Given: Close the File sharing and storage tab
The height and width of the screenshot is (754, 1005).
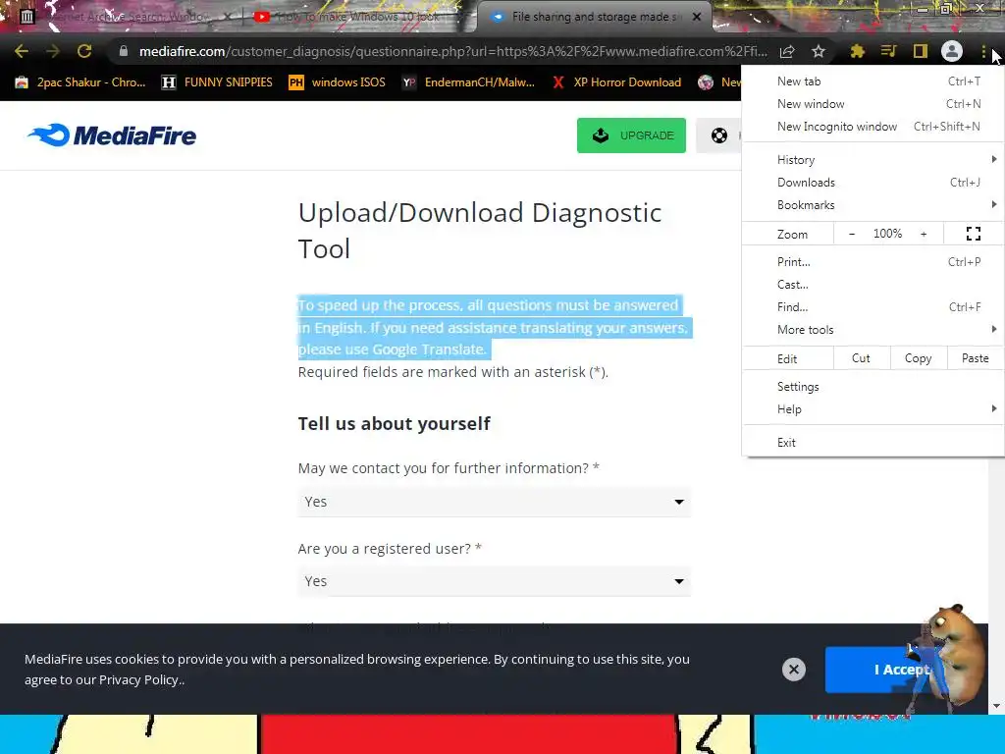Looking at the screenshot, I should pos(697,17).
